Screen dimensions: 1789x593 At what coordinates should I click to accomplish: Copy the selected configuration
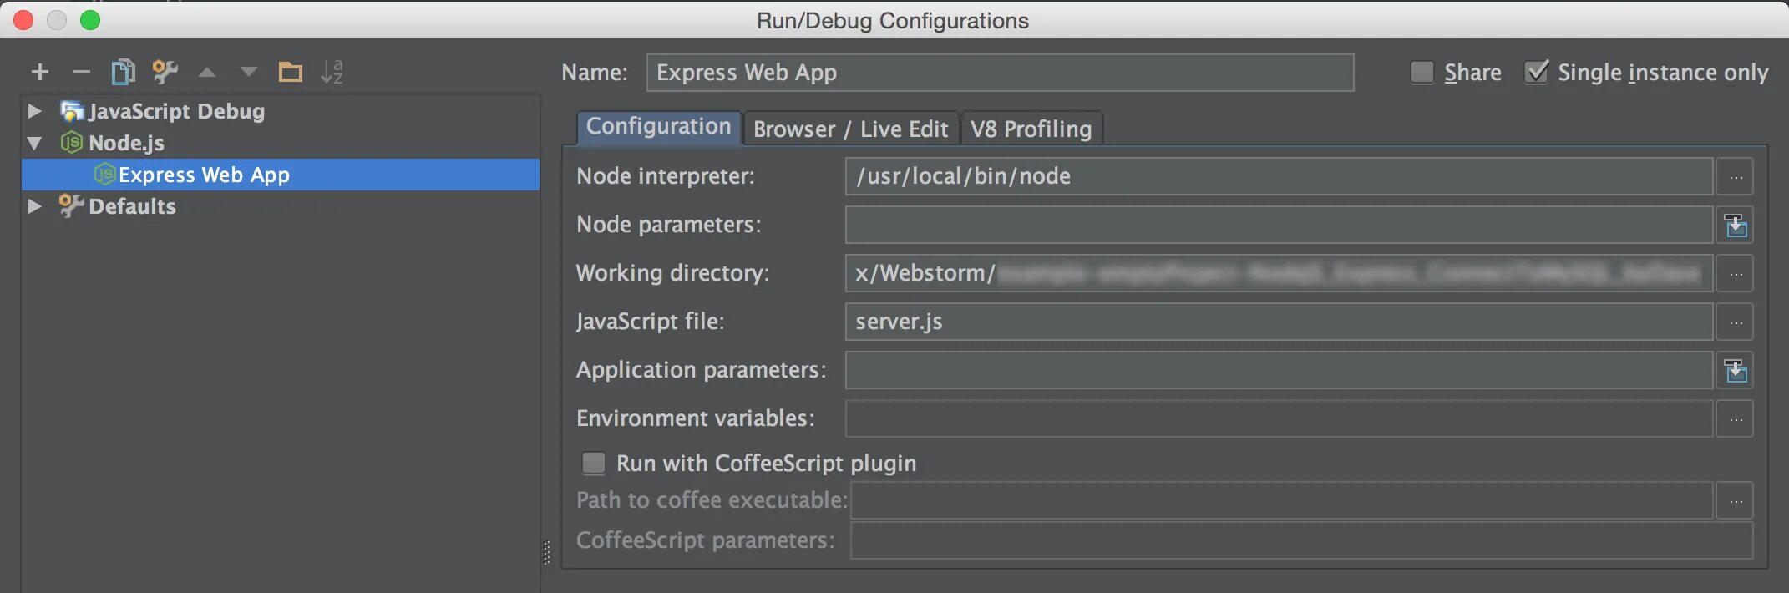[123, 72]
